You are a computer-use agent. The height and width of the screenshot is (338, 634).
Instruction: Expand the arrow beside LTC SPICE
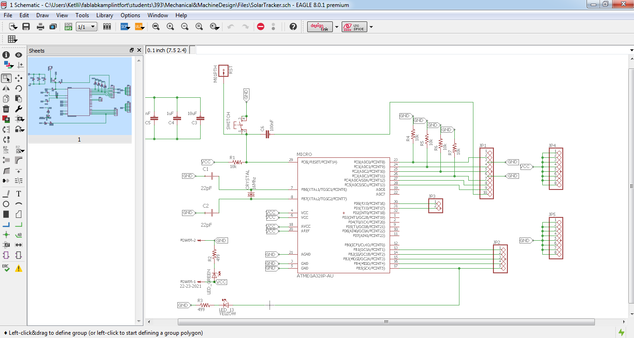371,27
